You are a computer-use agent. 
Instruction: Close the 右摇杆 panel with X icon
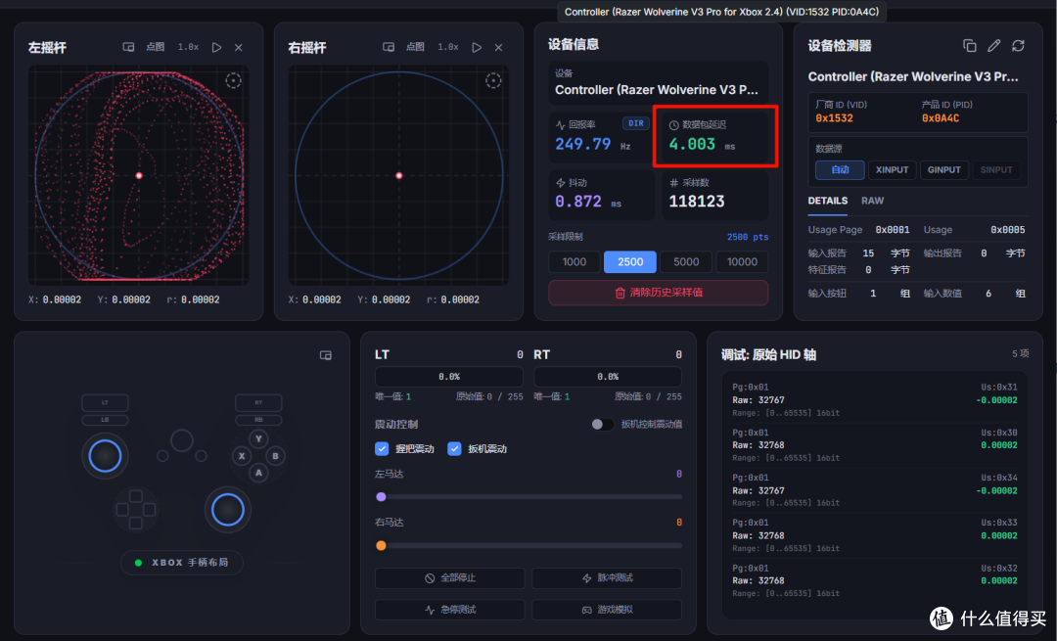point(499,47)
